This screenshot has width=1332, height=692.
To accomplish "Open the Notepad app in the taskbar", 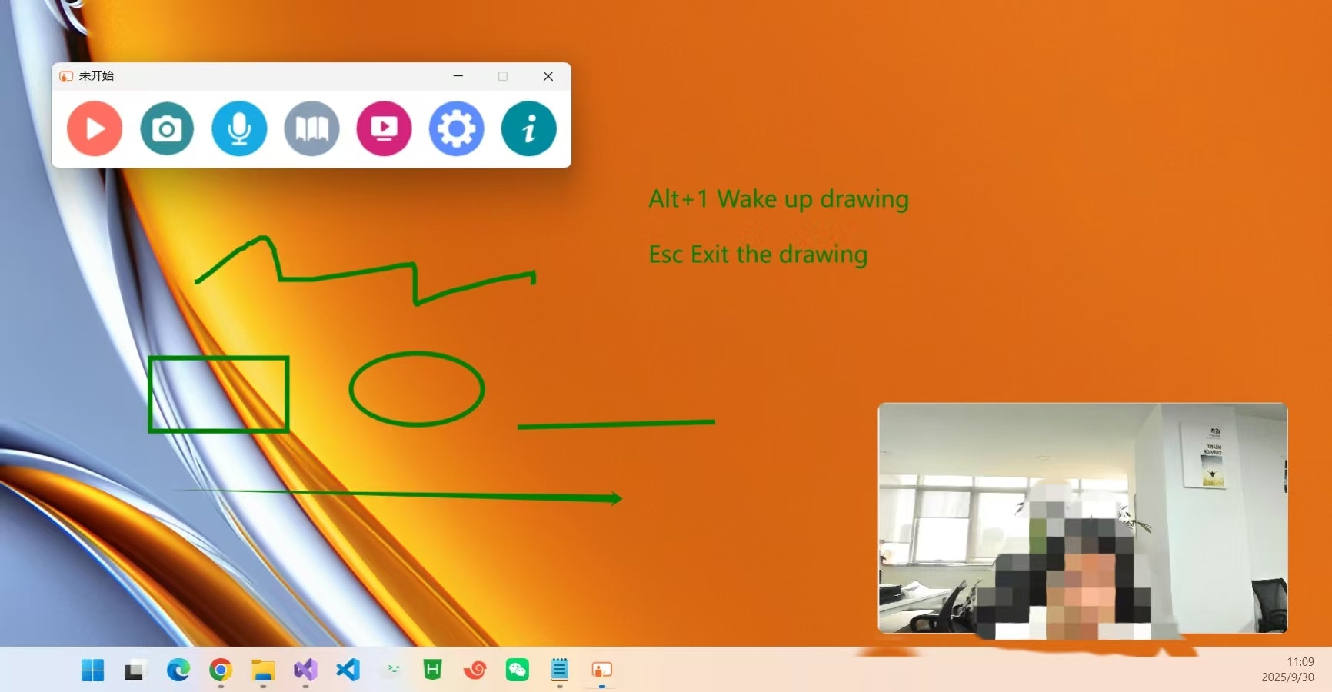I will point(560,670).
